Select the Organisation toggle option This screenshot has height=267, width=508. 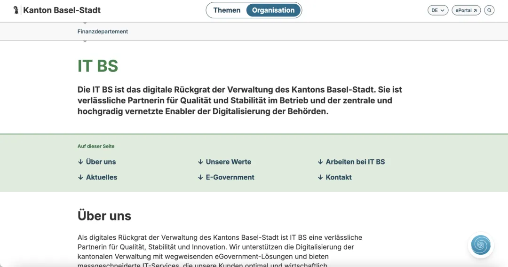pos(273,10)
